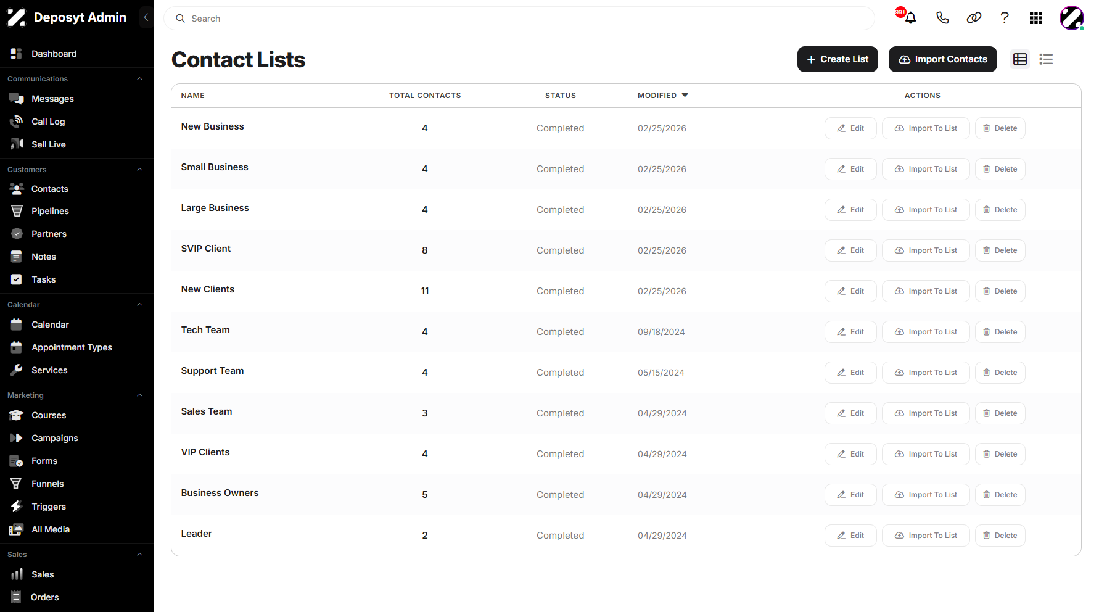This screenshot has height=612, width=1099.
Task: Delete the Leader list
Action: (1000, 535)
